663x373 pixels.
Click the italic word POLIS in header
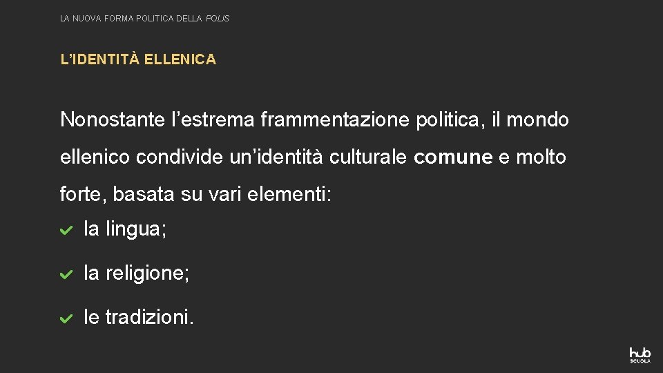218,19
